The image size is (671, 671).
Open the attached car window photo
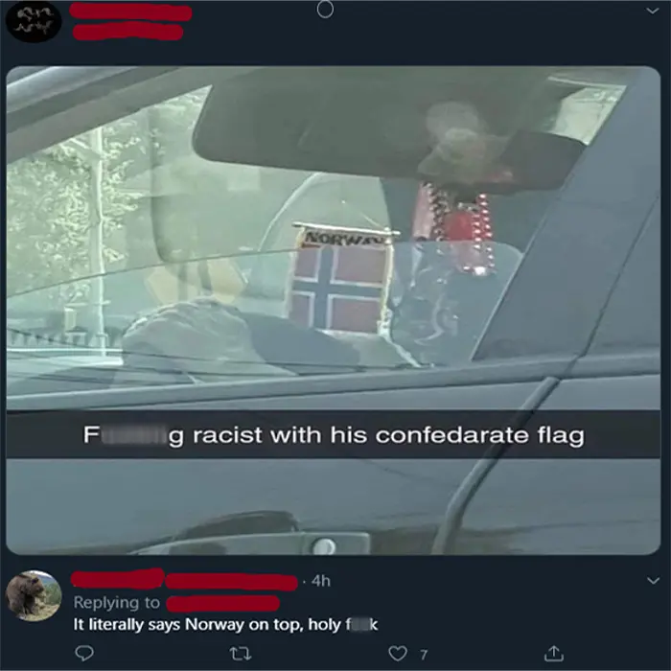[334, 311]
